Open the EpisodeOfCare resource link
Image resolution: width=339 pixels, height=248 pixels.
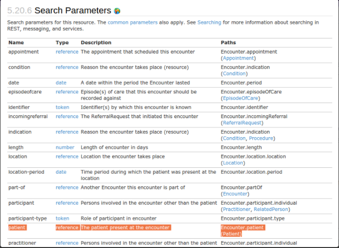coord(240,98)
